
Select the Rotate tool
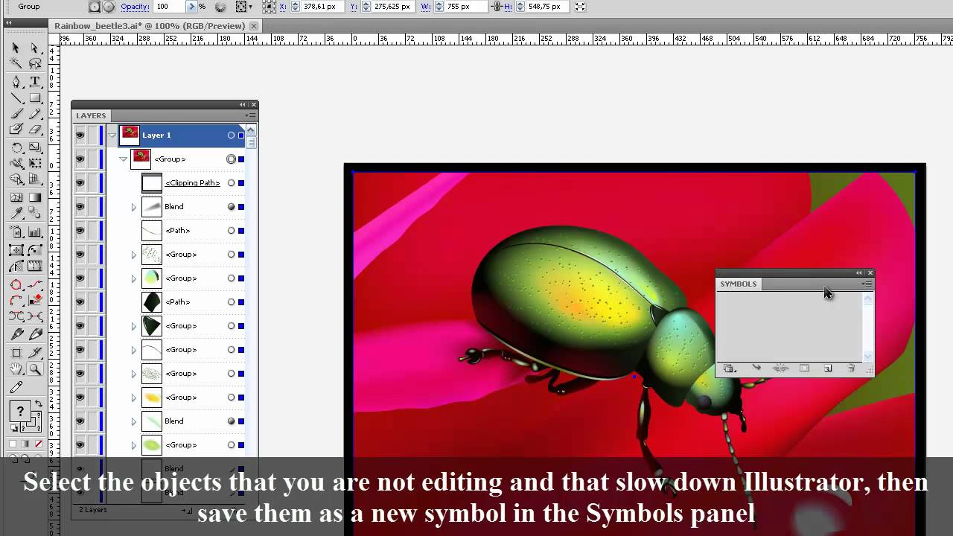(x=16, y=147)
